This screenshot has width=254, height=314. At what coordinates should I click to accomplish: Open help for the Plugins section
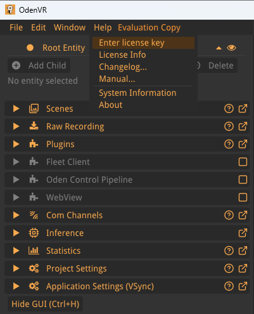229,144
